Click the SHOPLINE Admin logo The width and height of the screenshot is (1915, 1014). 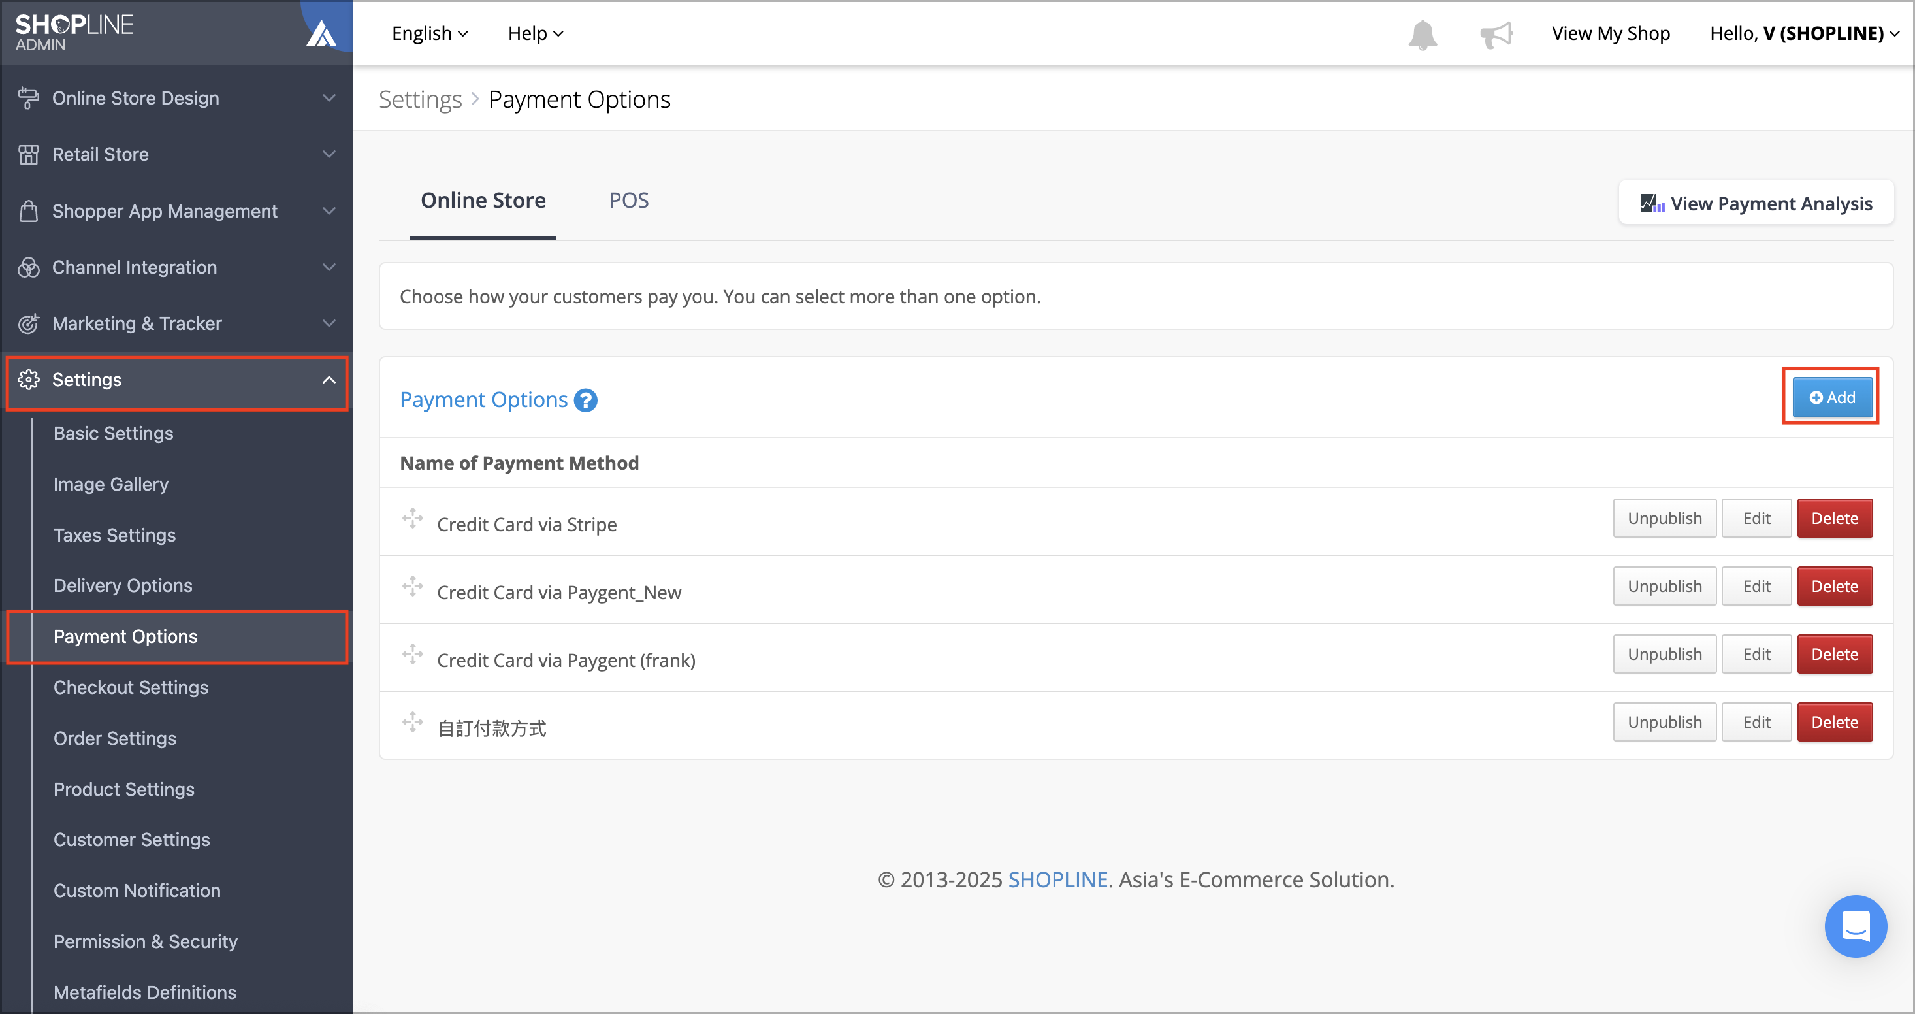coord(74,33)
